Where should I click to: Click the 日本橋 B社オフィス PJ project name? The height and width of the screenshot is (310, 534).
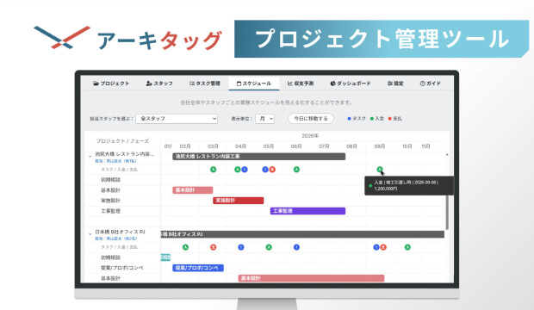coord(120,232)
